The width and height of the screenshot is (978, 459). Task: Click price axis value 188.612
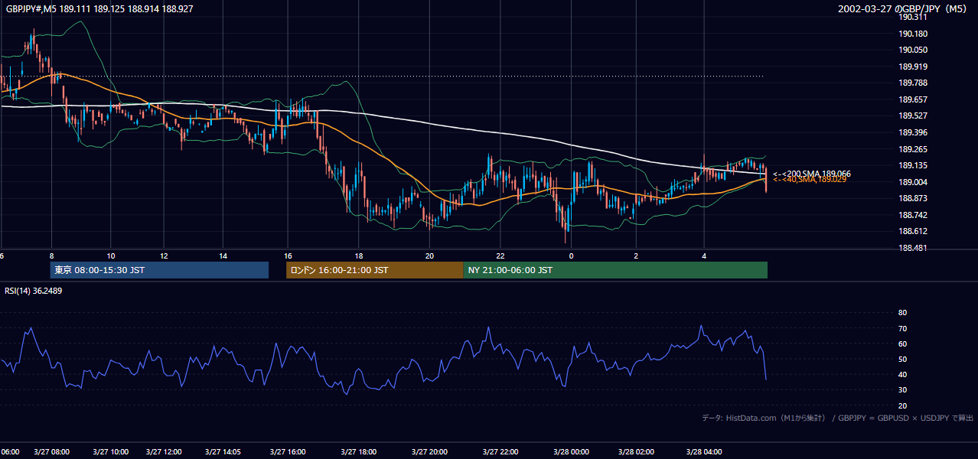[x=913, y=231]
